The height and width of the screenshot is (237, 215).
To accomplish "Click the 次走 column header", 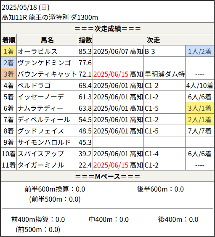I will (153, 40).
